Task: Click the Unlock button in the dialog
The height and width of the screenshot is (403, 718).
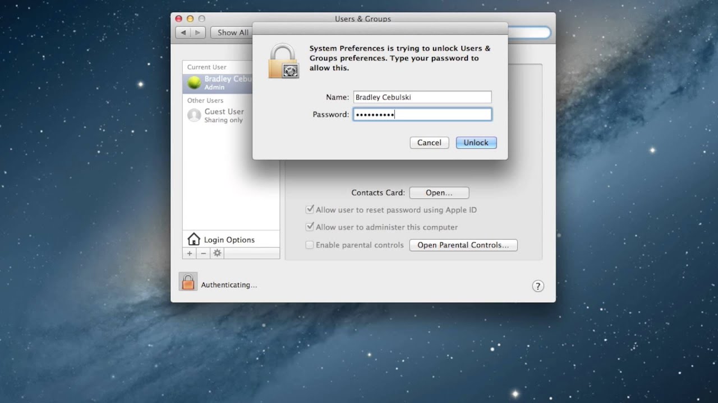Action: tap(476, 143)
